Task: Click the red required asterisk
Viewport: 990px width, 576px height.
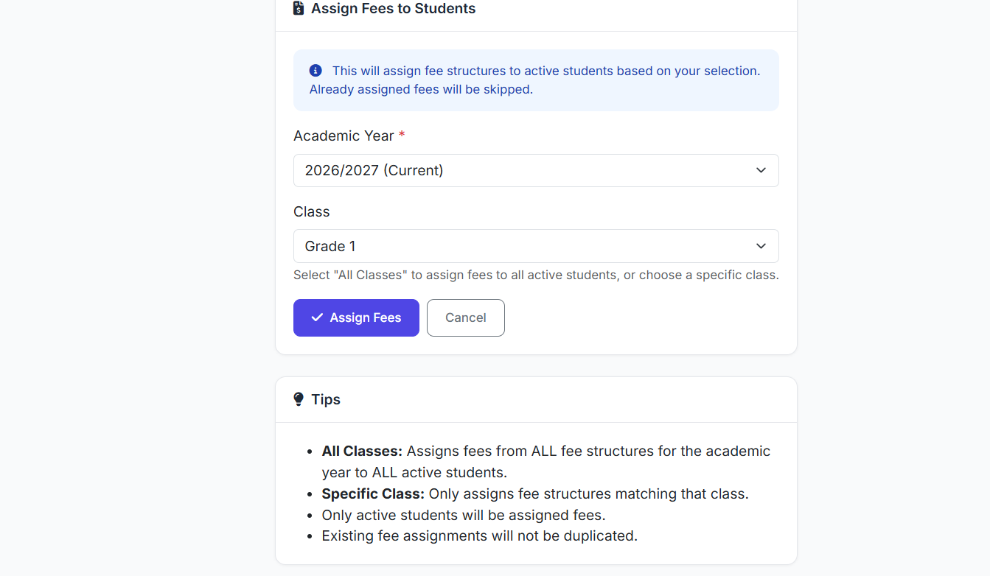Action: (x=402, y=136)
